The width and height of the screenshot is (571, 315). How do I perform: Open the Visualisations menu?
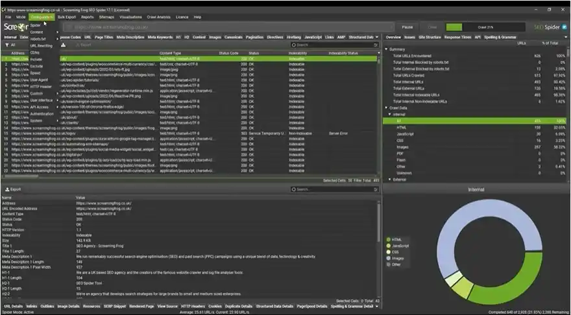[130, 17]
